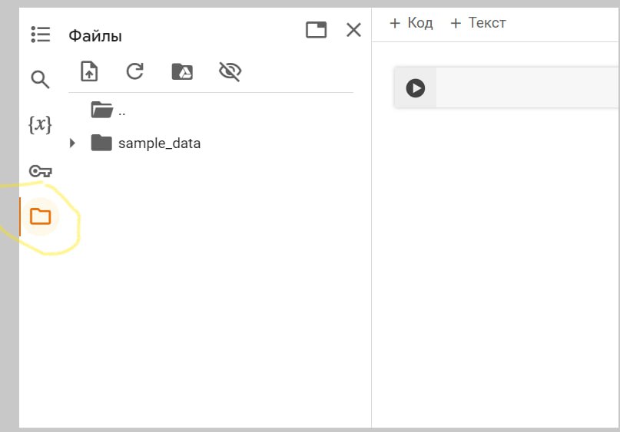Run the code cell with play button
Image resolution: width=620 pixels, height=432 pixels.
click(x=416, y=88)
